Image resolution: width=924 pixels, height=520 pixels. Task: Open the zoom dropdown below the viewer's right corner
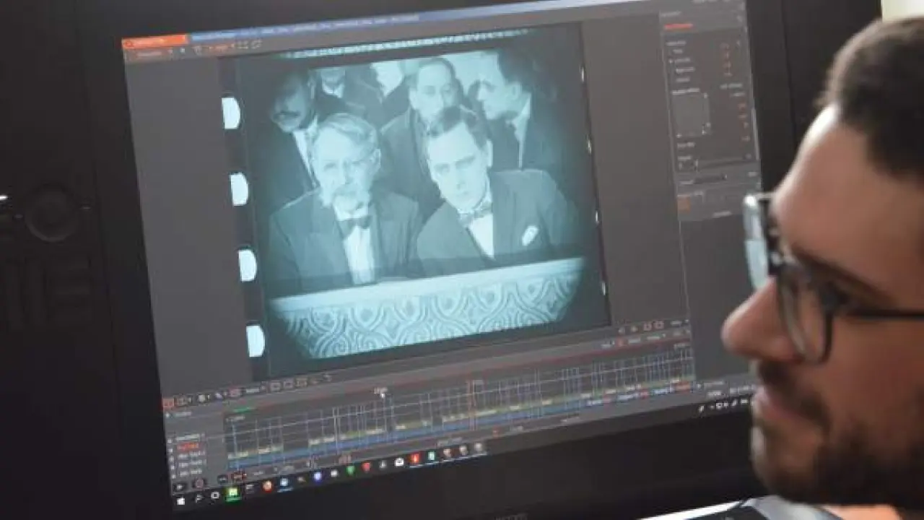[676, 324]
